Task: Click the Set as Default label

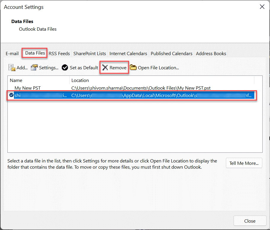Action: pyautogui.click(x=84, y=68)
